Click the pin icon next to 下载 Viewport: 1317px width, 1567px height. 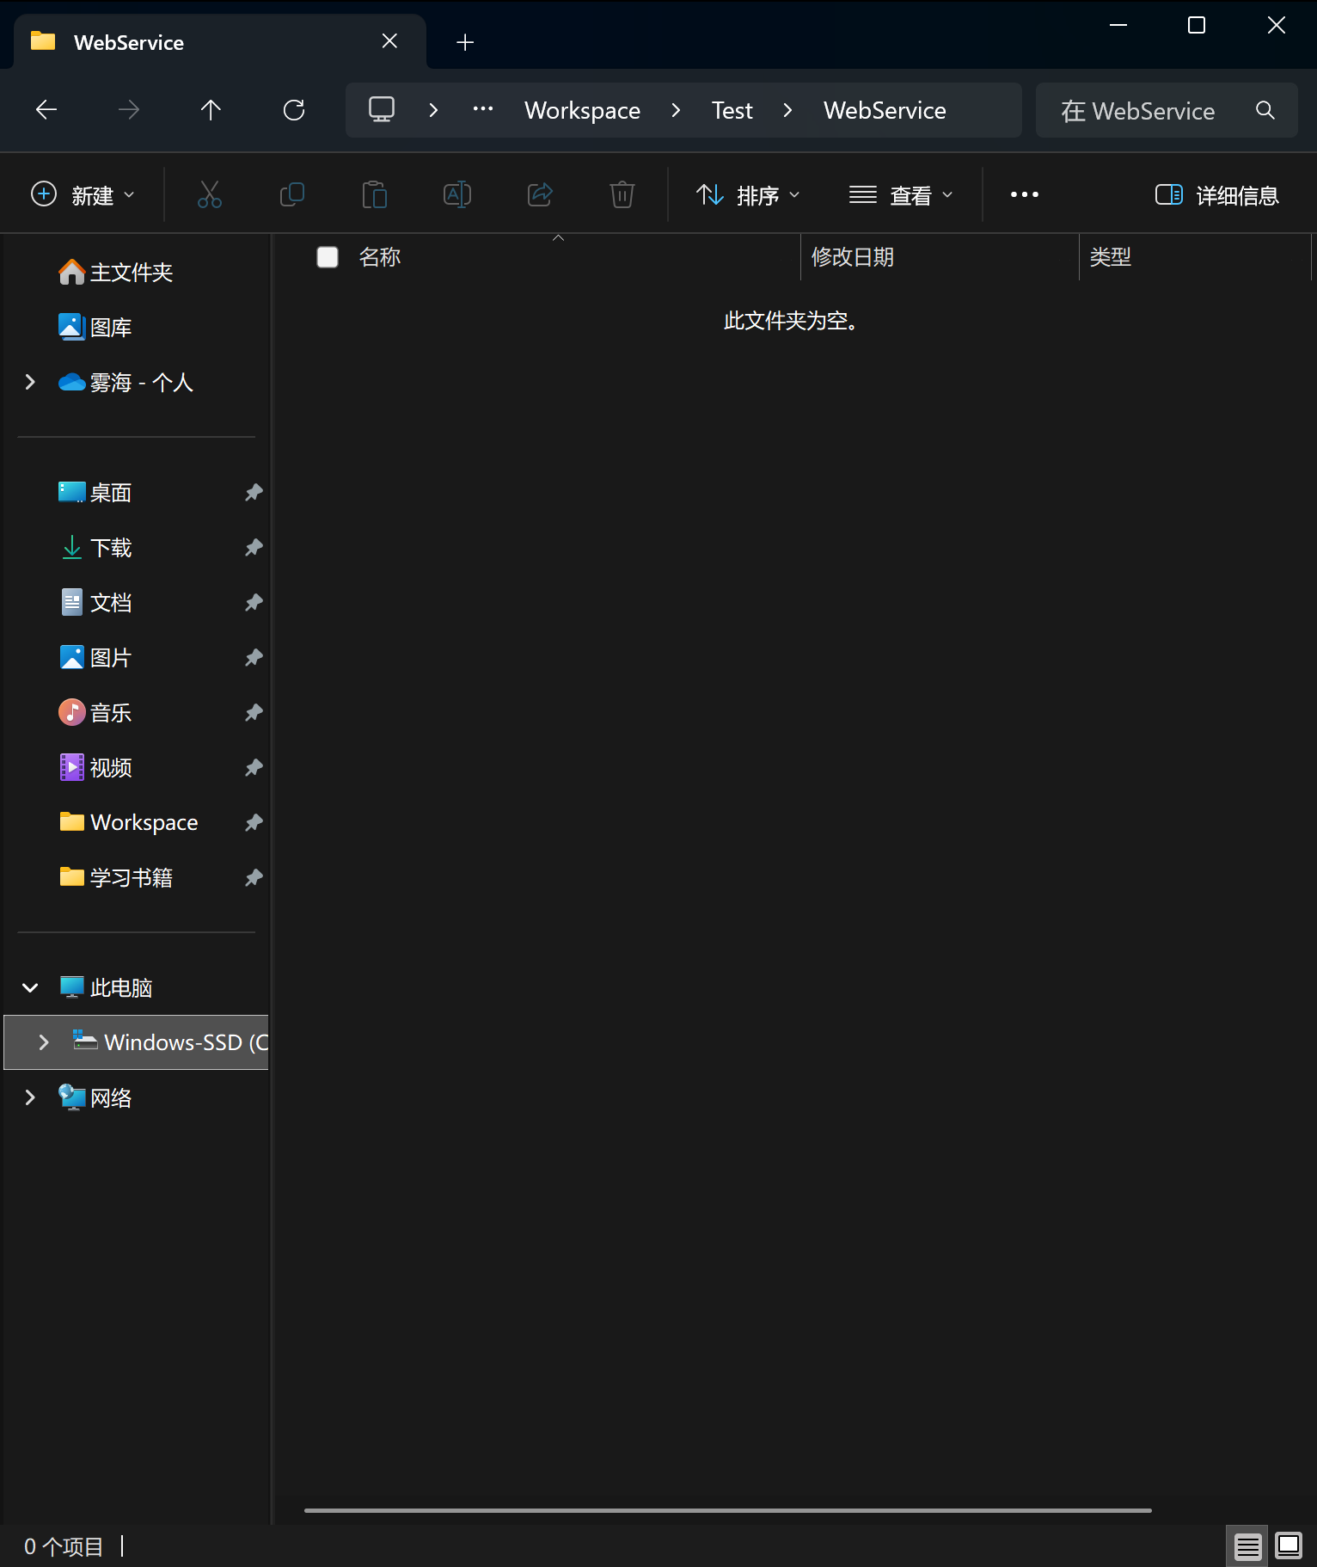tap(254, 548)
